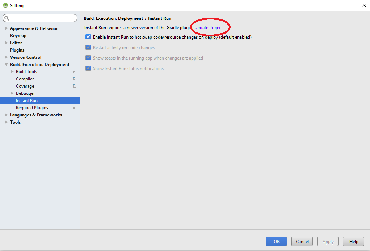Image resolution: width=370 pixels, height=251 pixels.
Task: Click the shared-settings icon beside Build Tools
Action: 74,71
